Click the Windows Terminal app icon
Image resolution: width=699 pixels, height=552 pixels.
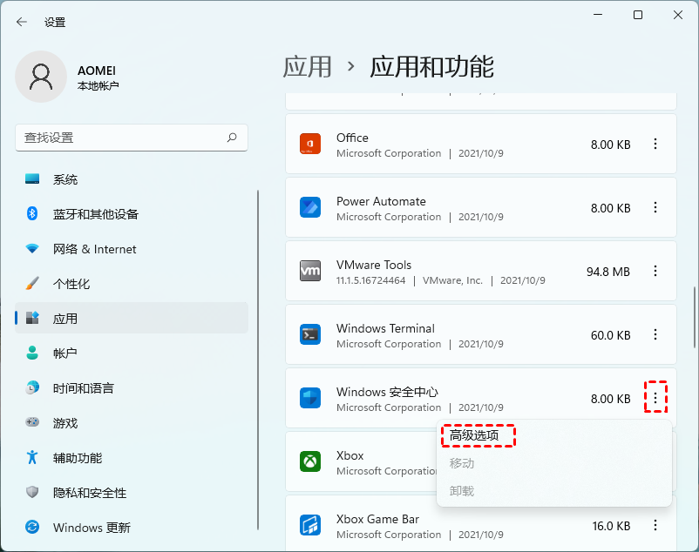pyautogui.click(x=312, y=335)
